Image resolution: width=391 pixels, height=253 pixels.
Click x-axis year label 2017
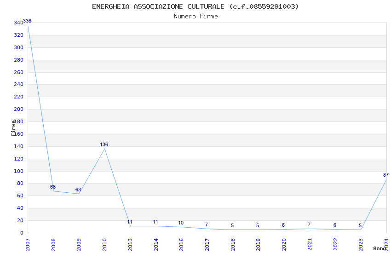pyautogui.click(x=207, y=245)
